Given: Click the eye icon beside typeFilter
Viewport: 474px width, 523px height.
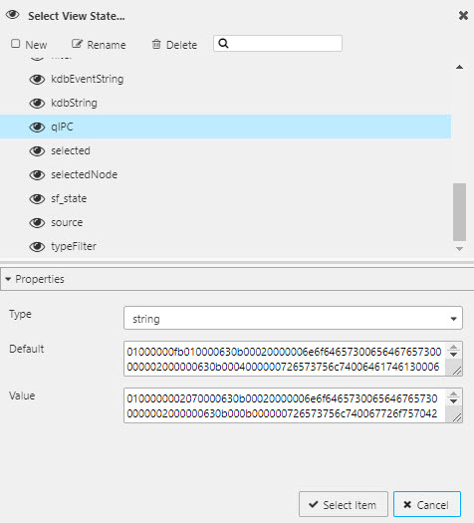Looking at the screenshot, I should point(37,247).
